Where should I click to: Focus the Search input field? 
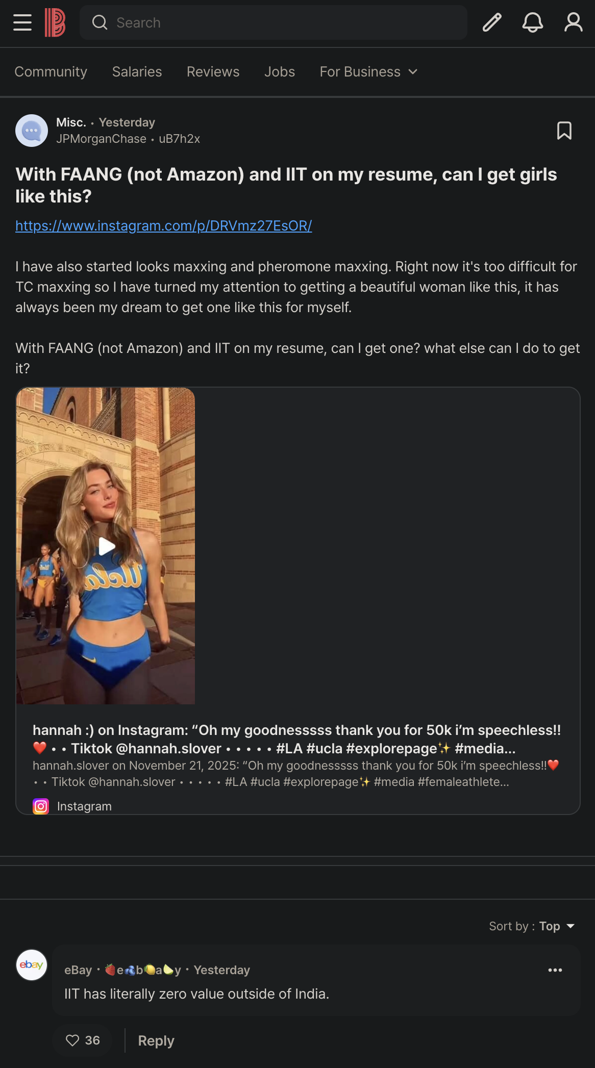(274, 22)
